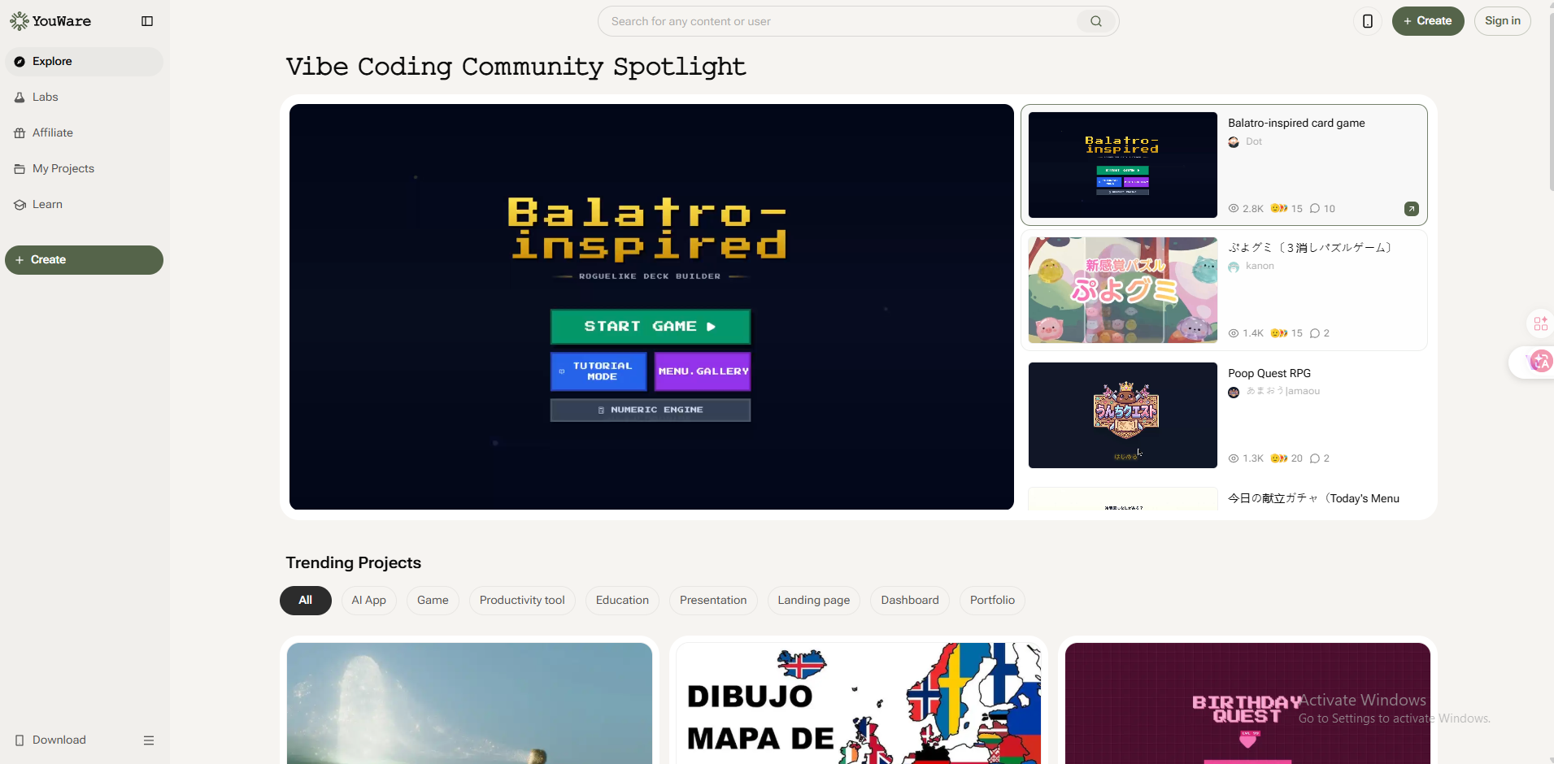Click the search content or user field
1554x764 pixels.
point(841,21)
